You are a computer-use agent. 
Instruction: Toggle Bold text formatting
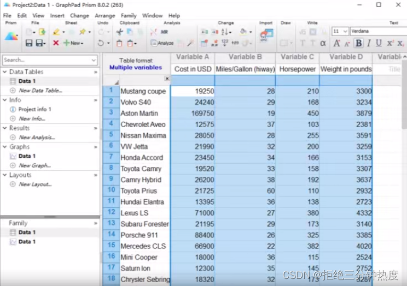358,43
